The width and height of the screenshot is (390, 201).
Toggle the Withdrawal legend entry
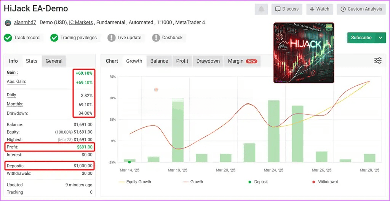tap(325, 182)
